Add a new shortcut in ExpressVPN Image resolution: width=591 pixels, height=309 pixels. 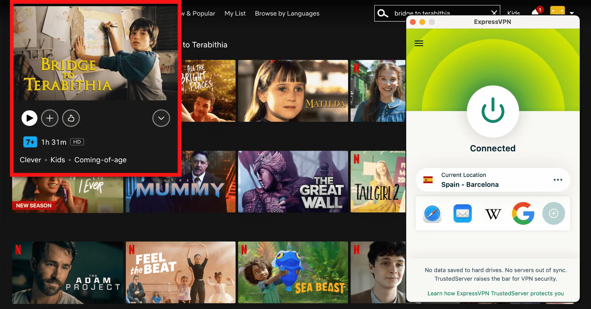click(553, 214)
